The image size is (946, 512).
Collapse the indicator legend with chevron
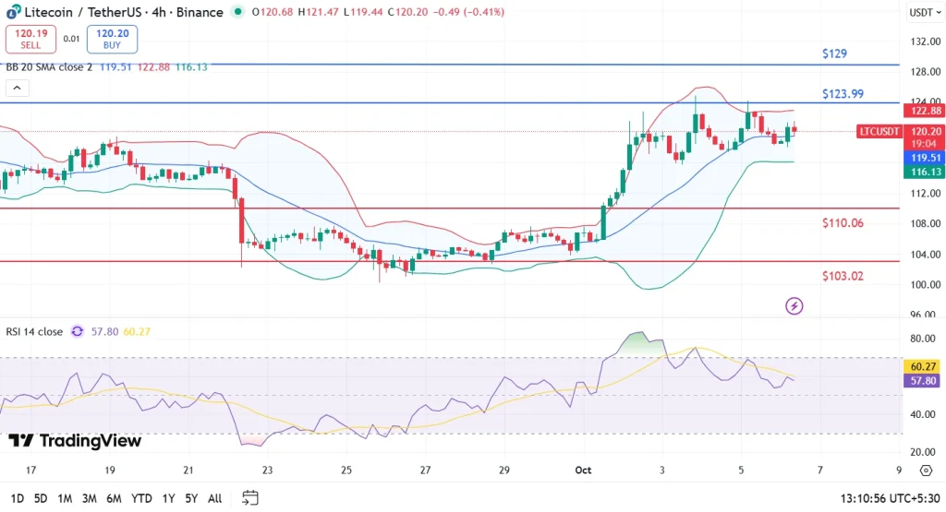(17, 89)
